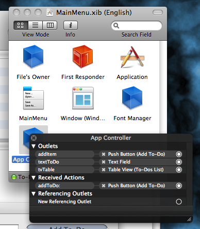Disconnect the textToDo Text Field connection
200x229 pixels.
click(104, 162)
